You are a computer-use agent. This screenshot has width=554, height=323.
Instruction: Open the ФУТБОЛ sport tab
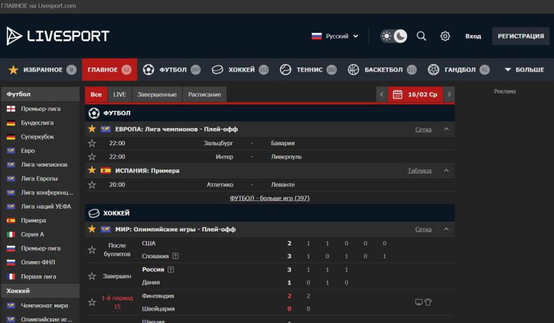click(x=172, y=70)
